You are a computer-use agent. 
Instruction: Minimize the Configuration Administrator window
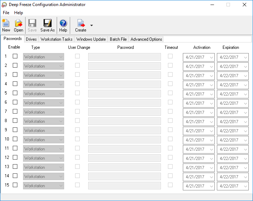(212, 5)
